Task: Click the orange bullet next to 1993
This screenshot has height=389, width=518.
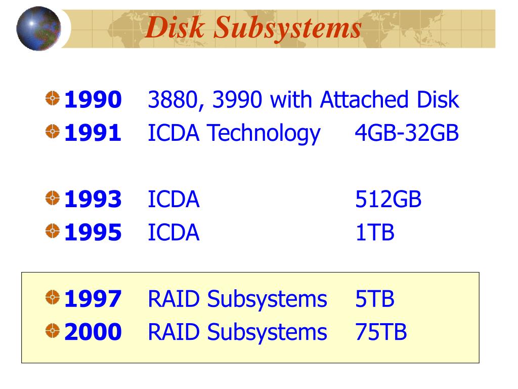Action: [52, 198]
